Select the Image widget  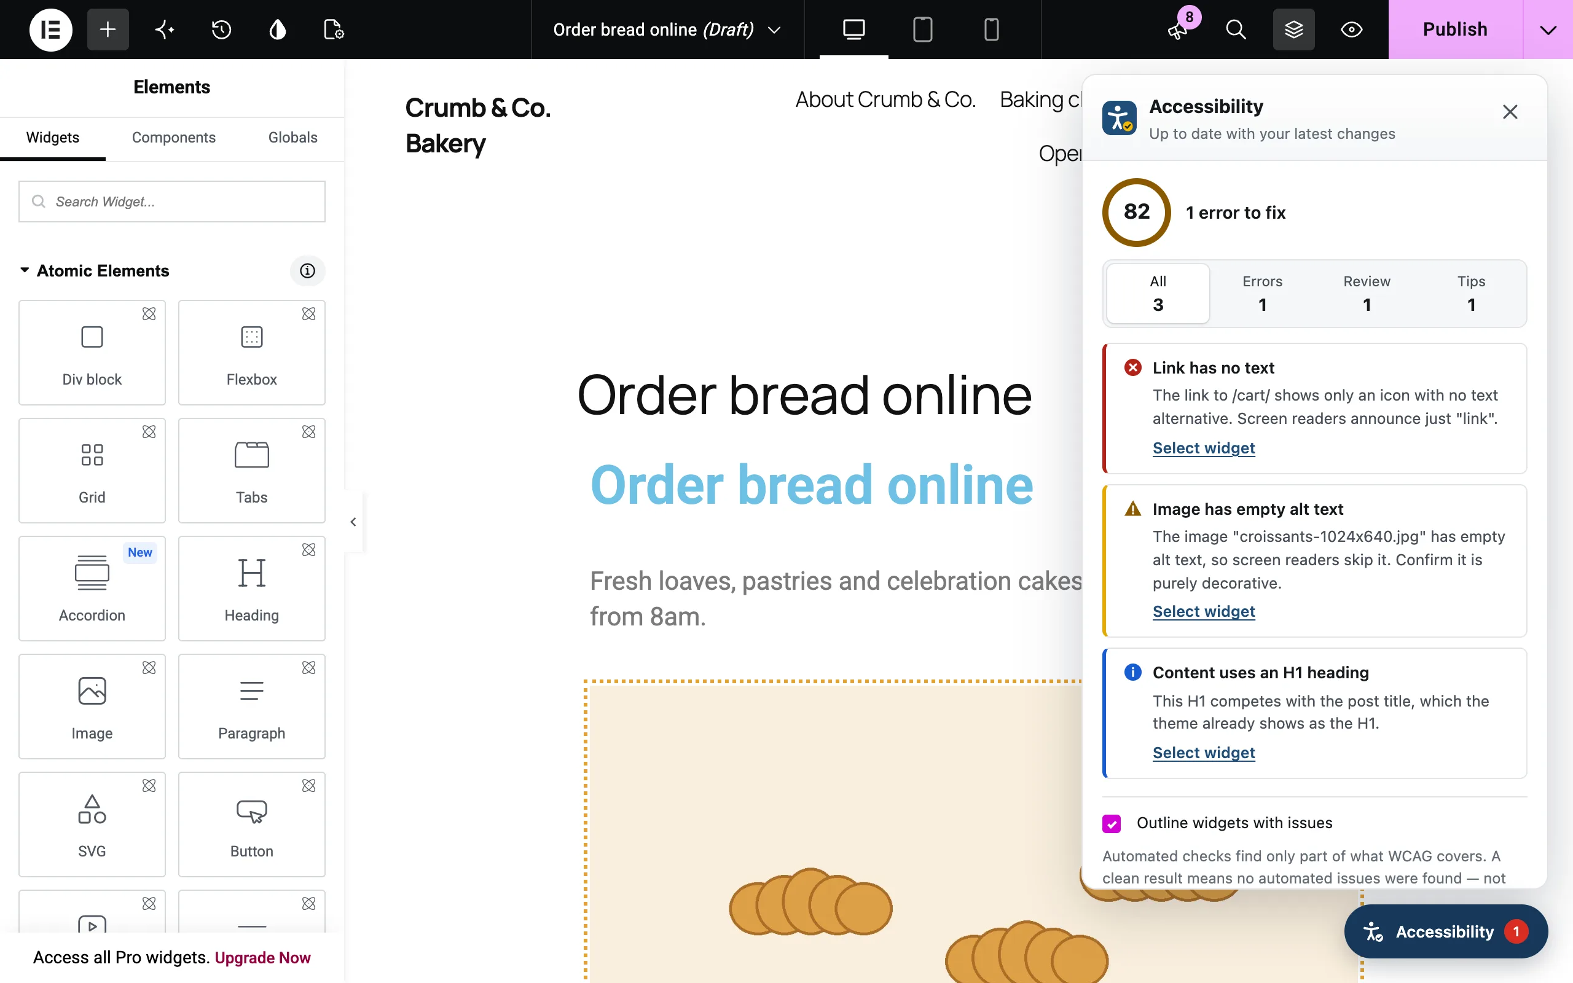point(92,706)
